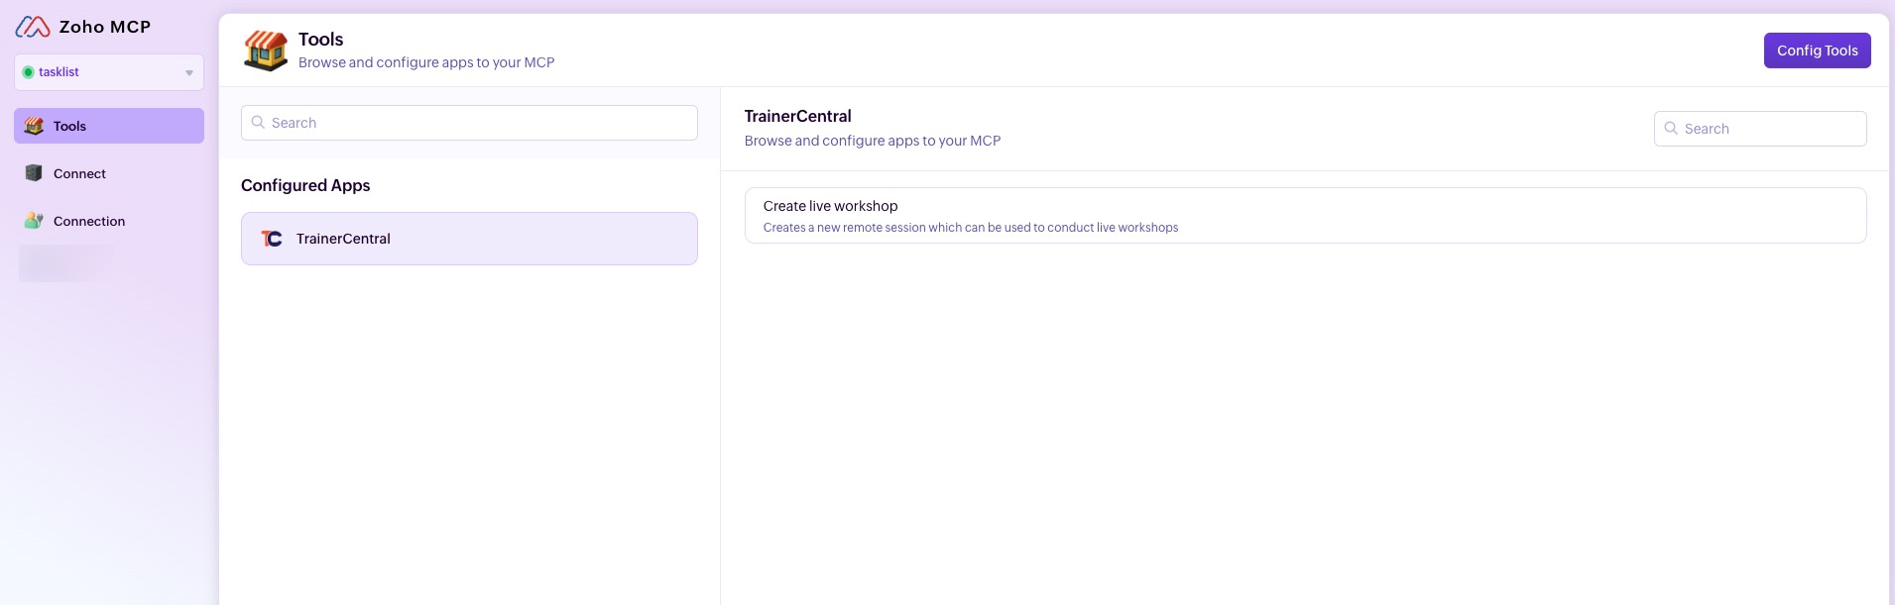1895x605 pixels.
Task: Click the Connection people icon in sidebar
Action: click(x=34, y=221)
